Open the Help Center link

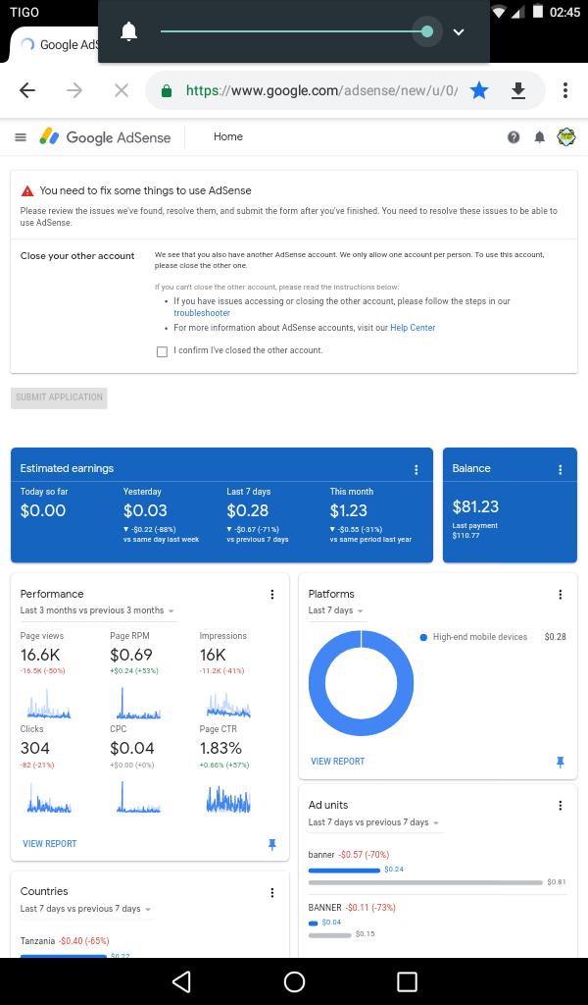coord(413,328)
